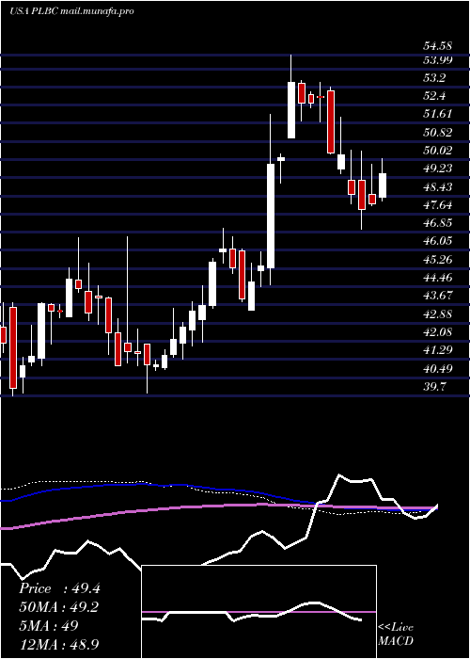The image size is (470, 659).
Task: Select the 42.88 price axis label
Action: pyautogui.click(x=436, y=313)
